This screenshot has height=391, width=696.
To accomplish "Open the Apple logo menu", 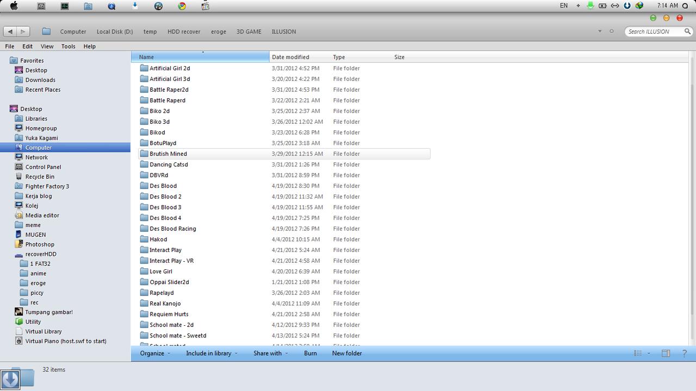I will point(14,6).
